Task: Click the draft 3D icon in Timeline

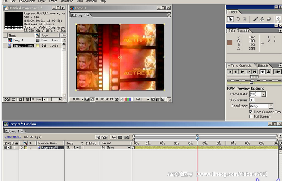Action: click(105, 137)
